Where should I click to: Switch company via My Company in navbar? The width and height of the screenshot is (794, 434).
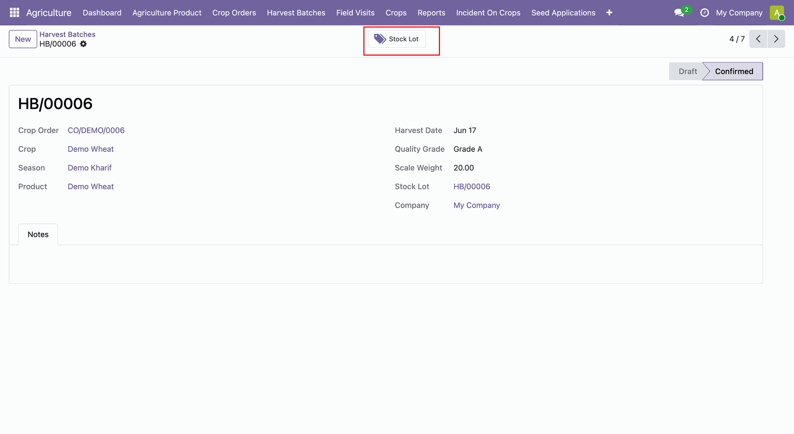pyautogui.click(x=739, y=13)
